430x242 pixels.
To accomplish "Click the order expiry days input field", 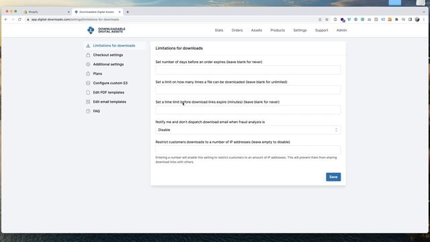I will tap(248, 70).
